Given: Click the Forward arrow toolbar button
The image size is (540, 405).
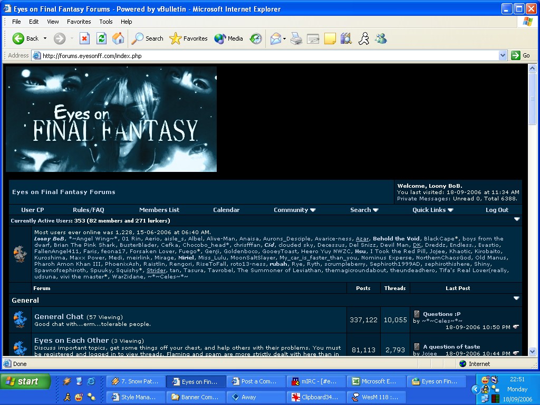Looking at the screenshot, I should click(60, 38).
